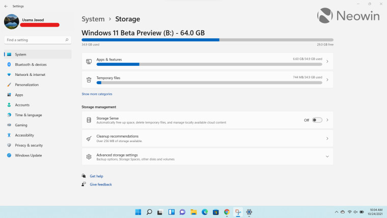
Task: Go back using the Settings back arrow
Action: (6, 6)
